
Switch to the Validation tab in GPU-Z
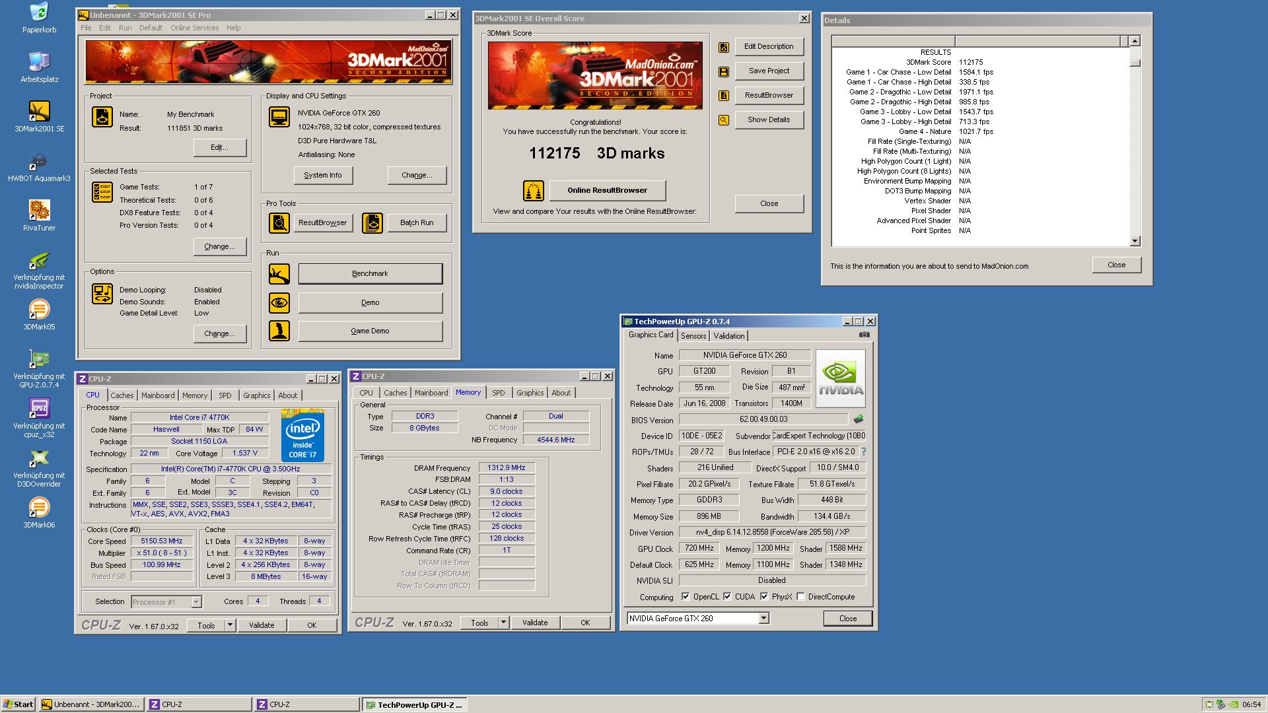(x=729, y=336)
